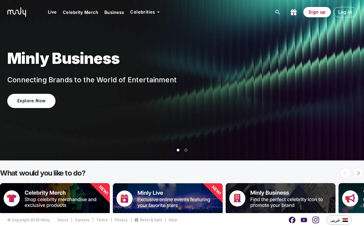Open Minly's YouTube channel icon
This screenshot has height=227, width=364.
[304, 220]
